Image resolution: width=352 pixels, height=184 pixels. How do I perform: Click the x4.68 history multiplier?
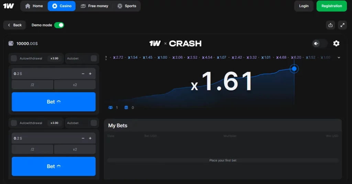point(281,57)
